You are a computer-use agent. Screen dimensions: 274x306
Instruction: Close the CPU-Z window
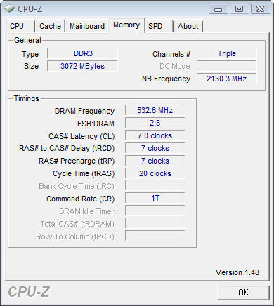tap(260, 9)
